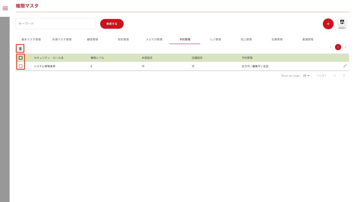The image size is (360, 202).
Task: Select the 顧客管理 tab
Action: [92, 39]
